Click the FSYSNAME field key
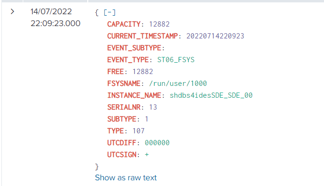Screen dimensions: 324x186 click(124, 84)
